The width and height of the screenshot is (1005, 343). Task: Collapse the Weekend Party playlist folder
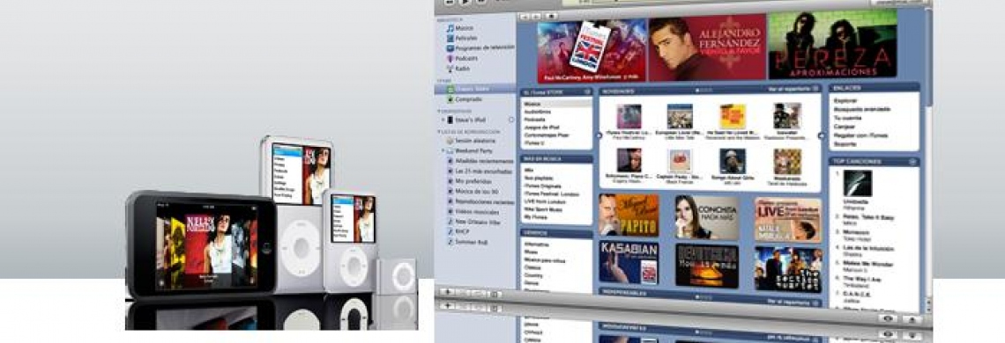pos(443,151)
